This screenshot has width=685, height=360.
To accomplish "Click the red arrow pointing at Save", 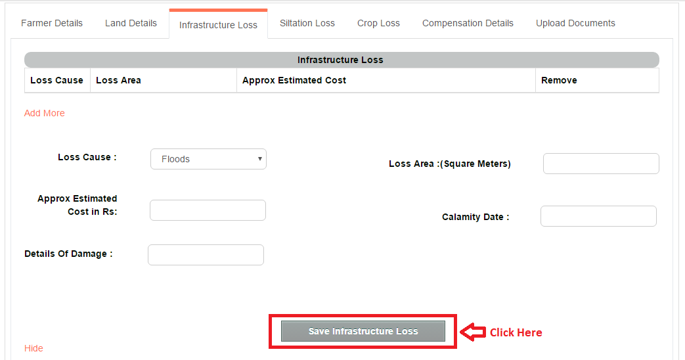I will 473,332.
